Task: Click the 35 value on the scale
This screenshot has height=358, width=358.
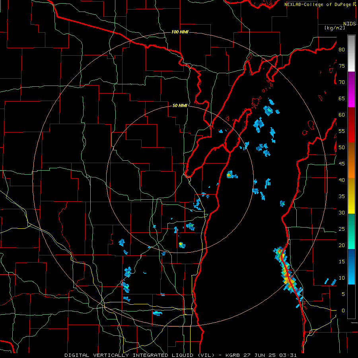Action: click(342, 197)
